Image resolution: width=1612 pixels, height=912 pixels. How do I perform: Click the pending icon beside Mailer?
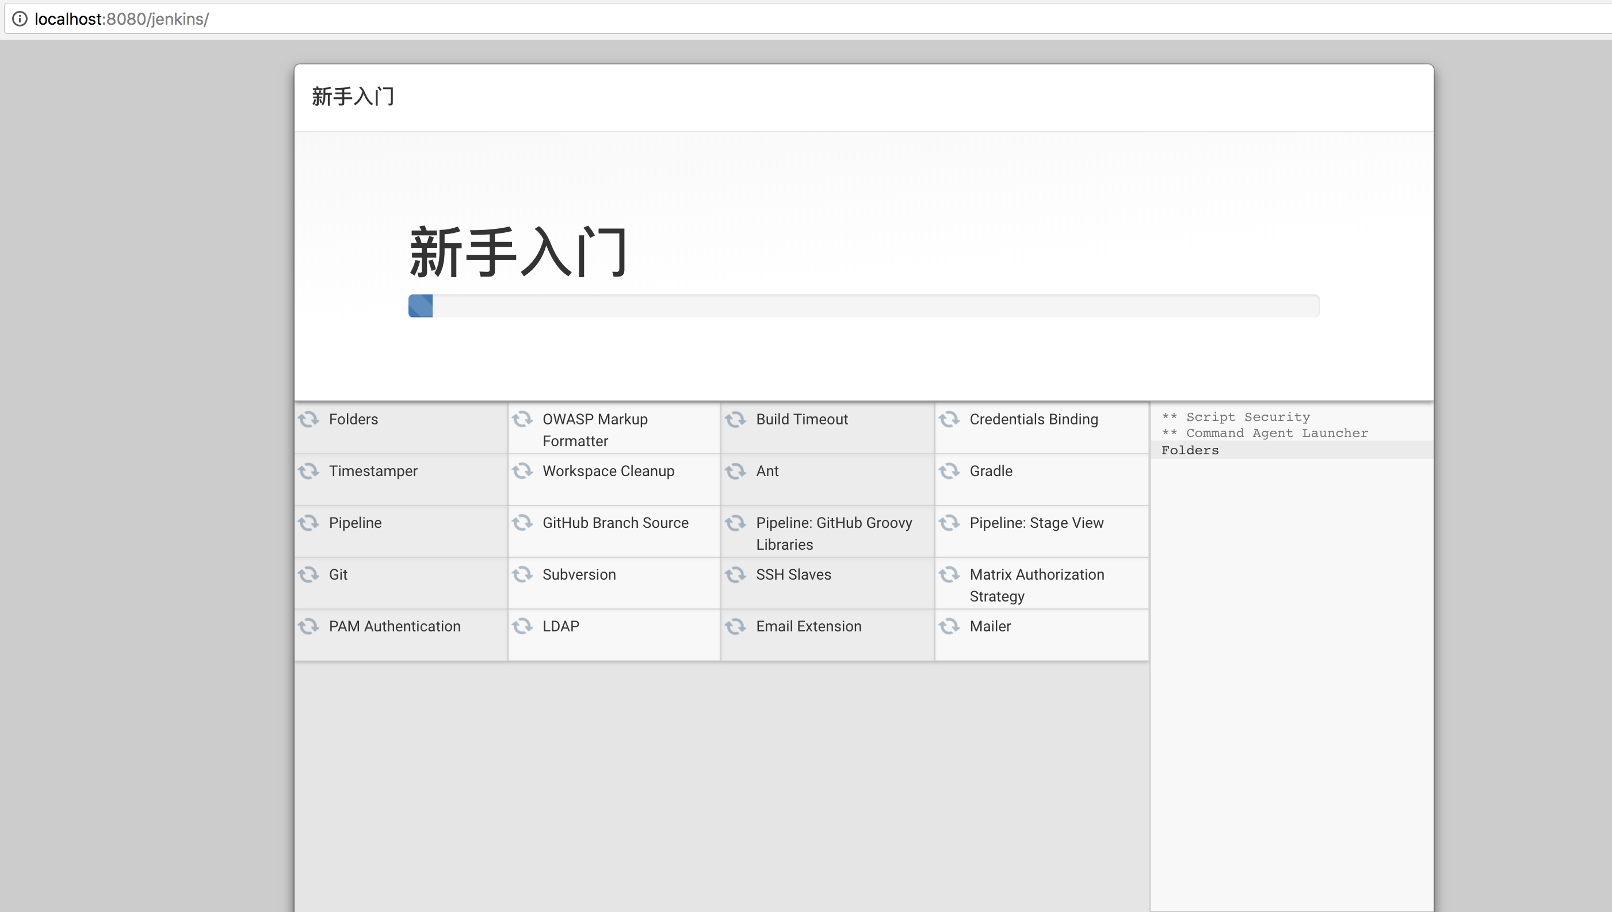[x=949, y=626]
